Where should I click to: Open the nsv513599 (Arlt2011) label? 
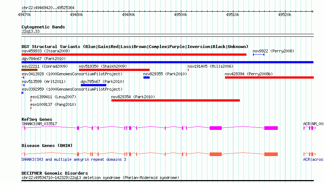[44, 81]
